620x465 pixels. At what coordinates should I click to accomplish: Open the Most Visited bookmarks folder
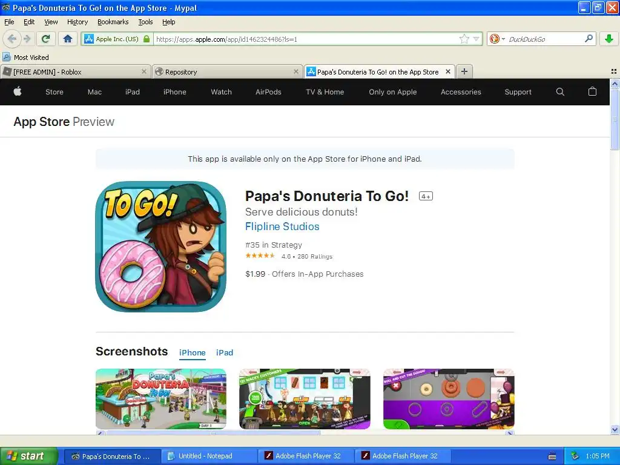click(x=26, y=58)
